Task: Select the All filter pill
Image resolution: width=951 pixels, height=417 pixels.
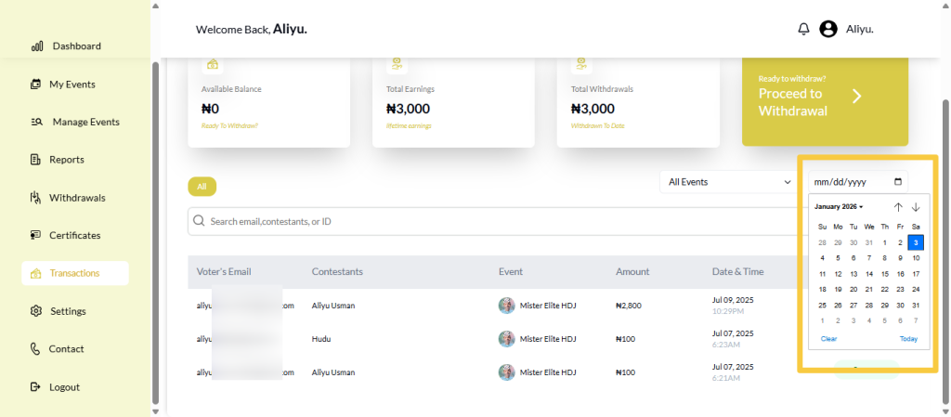Action: 202,186
